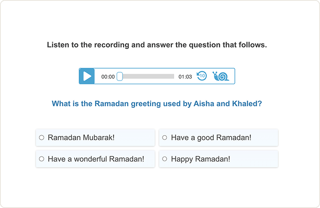
Task: Select the 'Ramadan Mubarak!' radio button
Action: (42, 138)
